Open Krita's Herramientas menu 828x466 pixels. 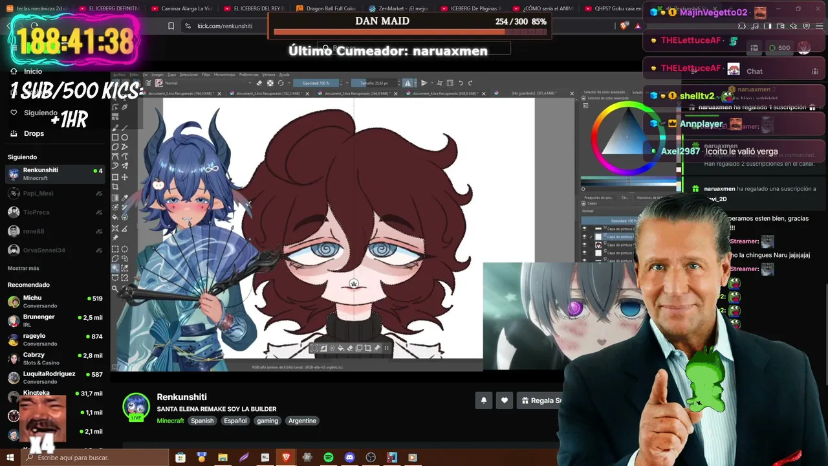click(224, 74)
